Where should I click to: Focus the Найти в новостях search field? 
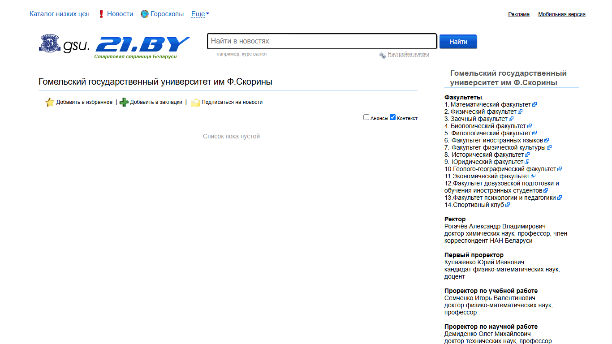322,41
